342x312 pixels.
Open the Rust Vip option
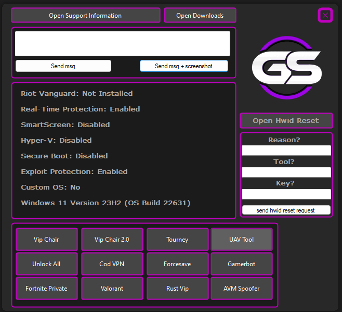pyautogui.click(x=177, y=289)
